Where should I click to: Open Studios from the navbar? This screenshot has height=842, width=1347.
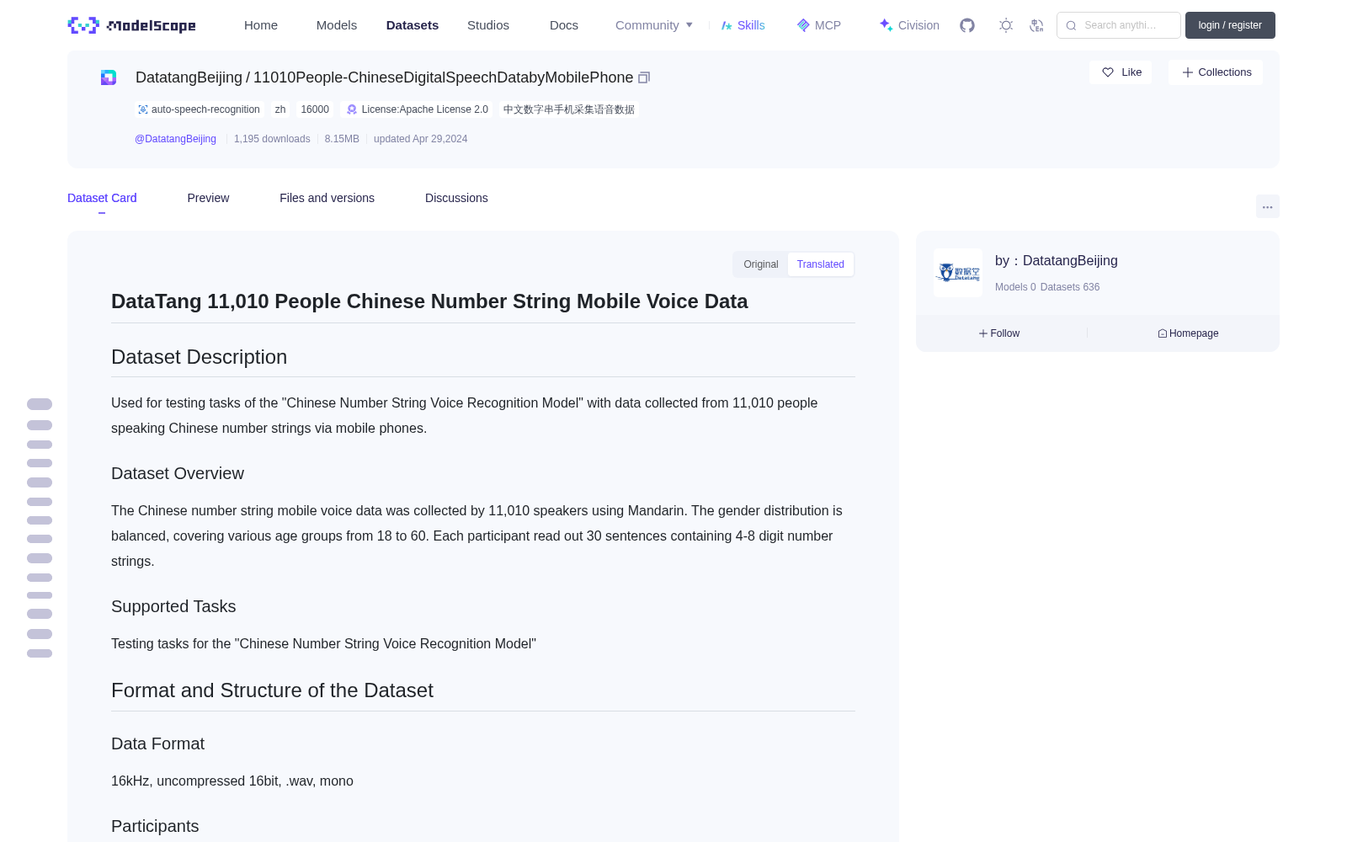coord(488,25)
